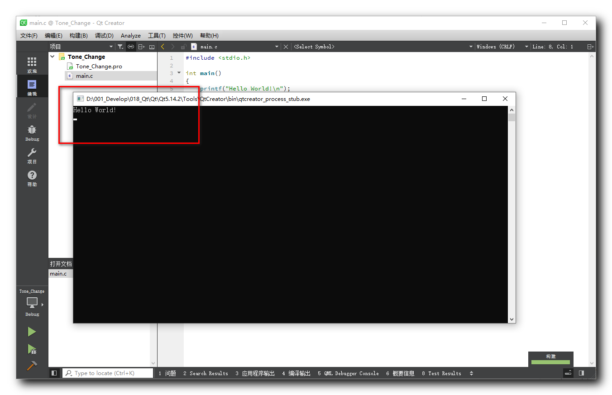The image size is (612, 395).
Task: Go forward in editor history
Action: (172, 47)
